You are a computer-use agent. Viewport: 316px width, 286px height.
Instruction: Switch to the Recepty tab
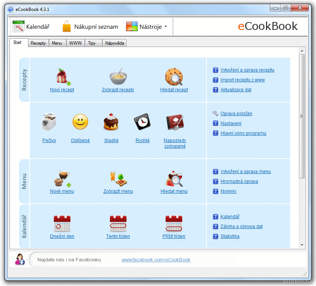tap(38, 43)
